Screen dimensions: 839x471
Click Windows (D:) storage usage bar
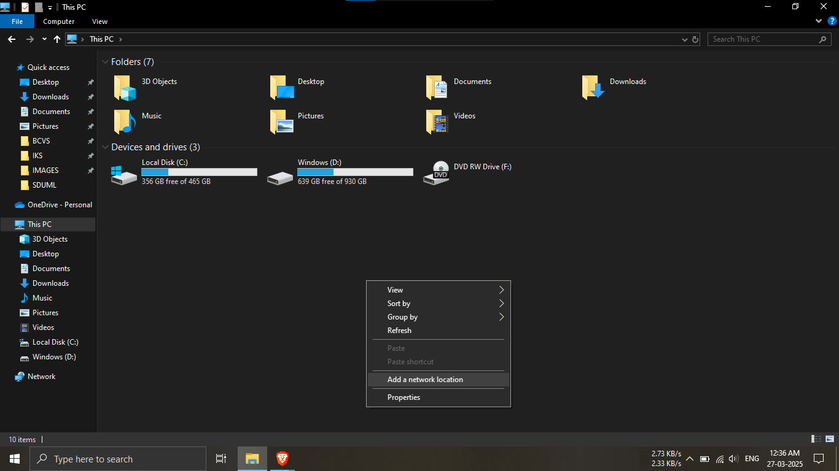[355, 172]
